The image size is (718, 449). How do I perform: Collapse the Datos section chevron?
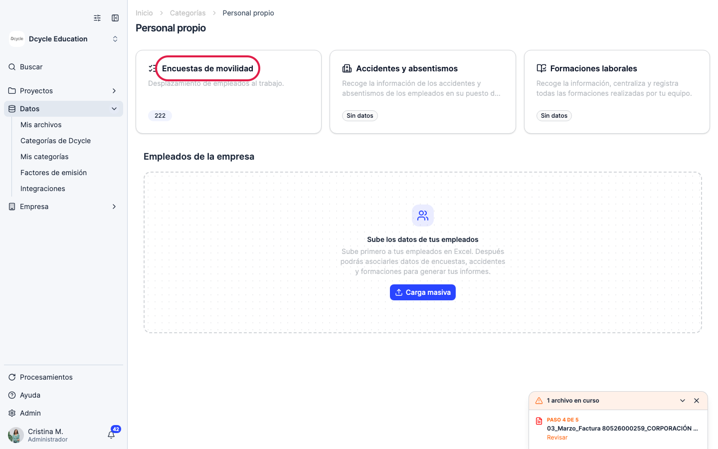114,109
